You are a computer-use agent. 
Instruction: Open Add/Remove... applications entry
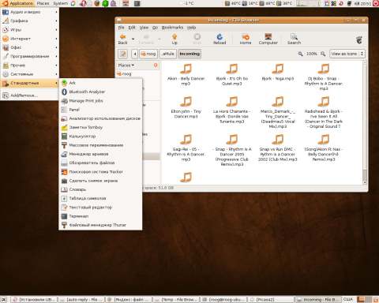click(x=30, y=95)
